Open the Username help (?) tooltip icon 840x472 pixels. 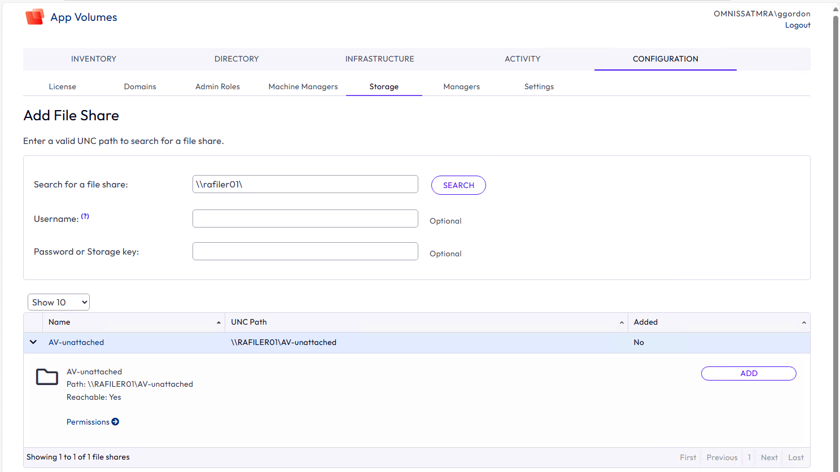85,216
